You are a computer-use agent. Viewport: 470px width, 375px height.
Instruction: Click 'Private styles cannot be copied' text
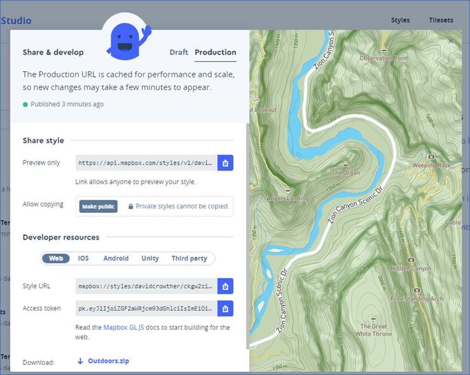tap(183, 207)
